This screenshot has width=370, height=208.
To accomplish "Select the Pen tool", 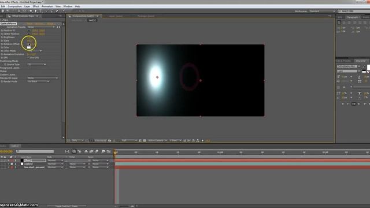I will pyautogui.click(x=36, y=11).
